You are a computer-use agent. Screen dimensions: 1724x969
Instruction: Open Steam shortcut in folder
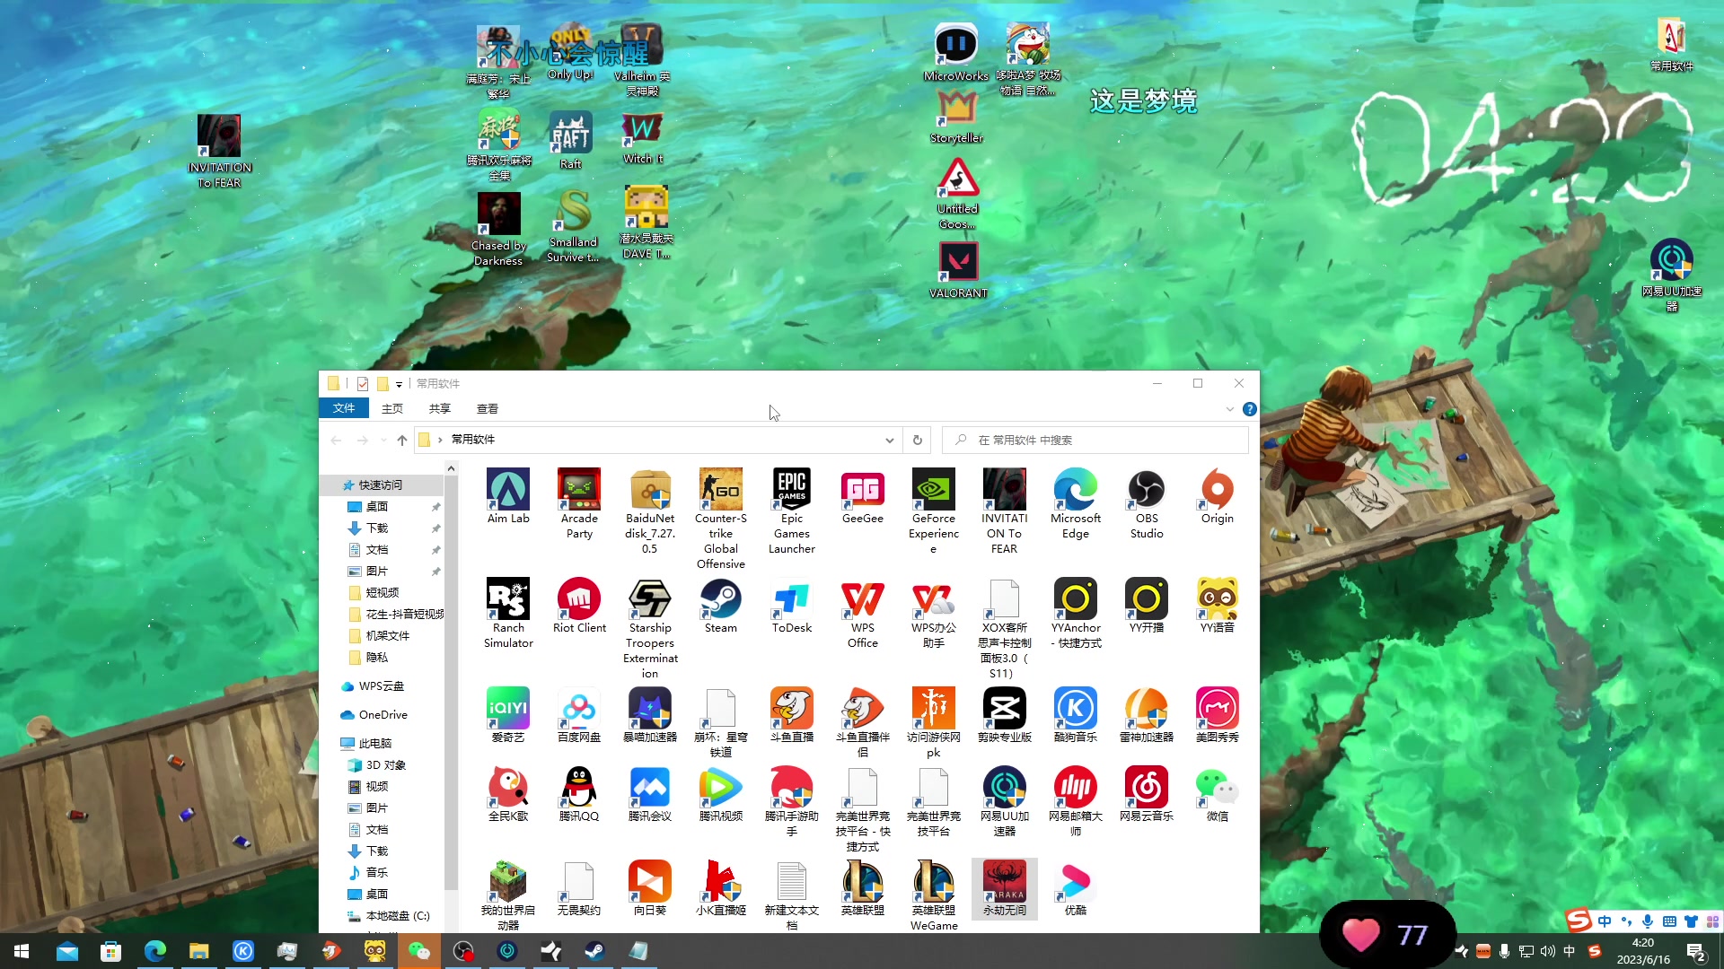tap(721, 606)
